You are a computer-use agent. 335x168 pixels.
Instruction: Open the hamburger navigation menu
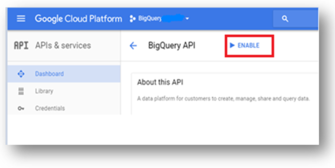tap(21, 19)
